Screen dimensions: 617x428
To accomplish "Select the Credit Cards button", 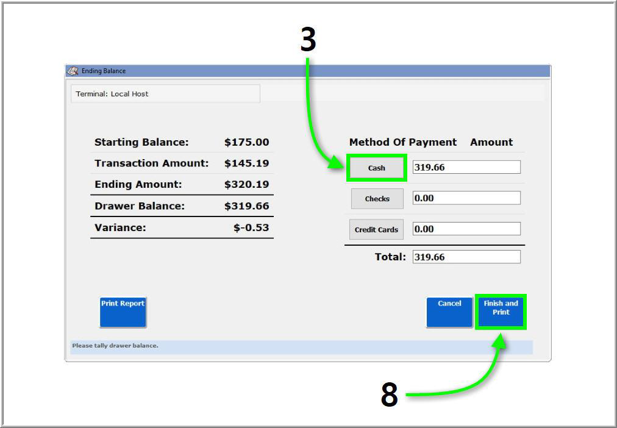I will click(376, 230).
